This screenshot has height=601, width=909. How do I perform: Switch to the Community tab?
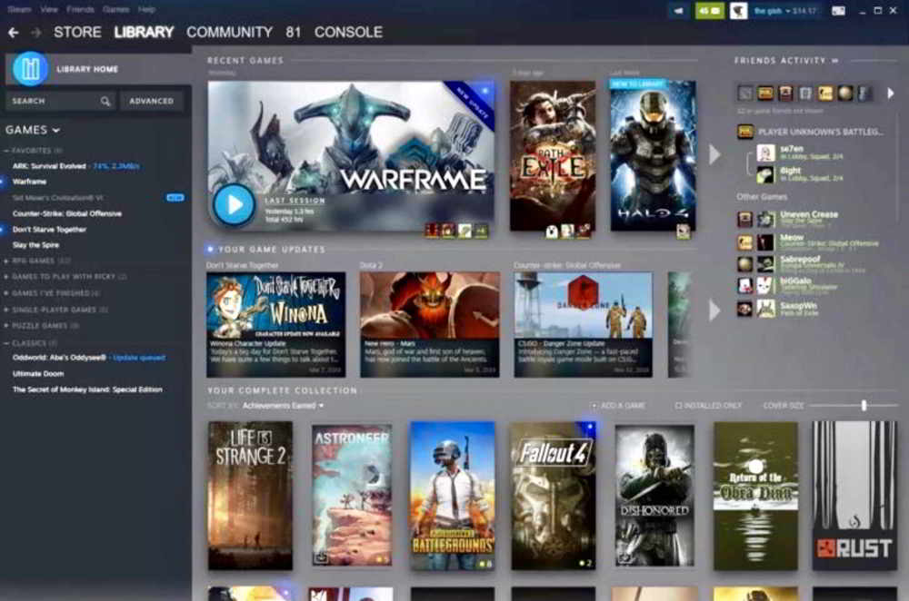(x=230, y=33)
